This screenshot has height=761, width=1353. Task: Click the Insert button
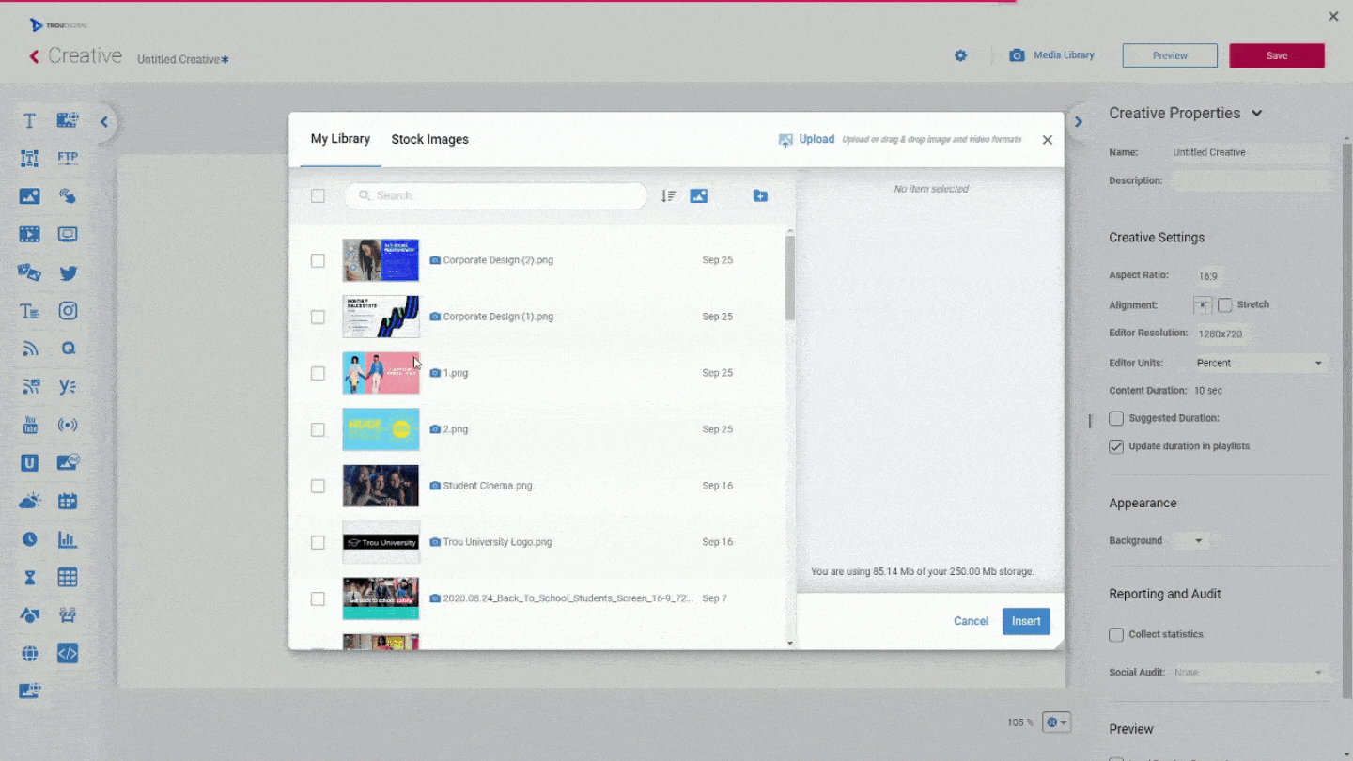(1026, 621)
